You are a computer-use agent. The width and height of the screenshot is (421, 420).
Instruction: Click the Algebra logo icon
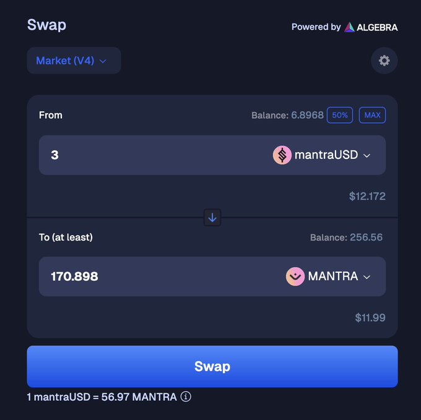(349, 27)
